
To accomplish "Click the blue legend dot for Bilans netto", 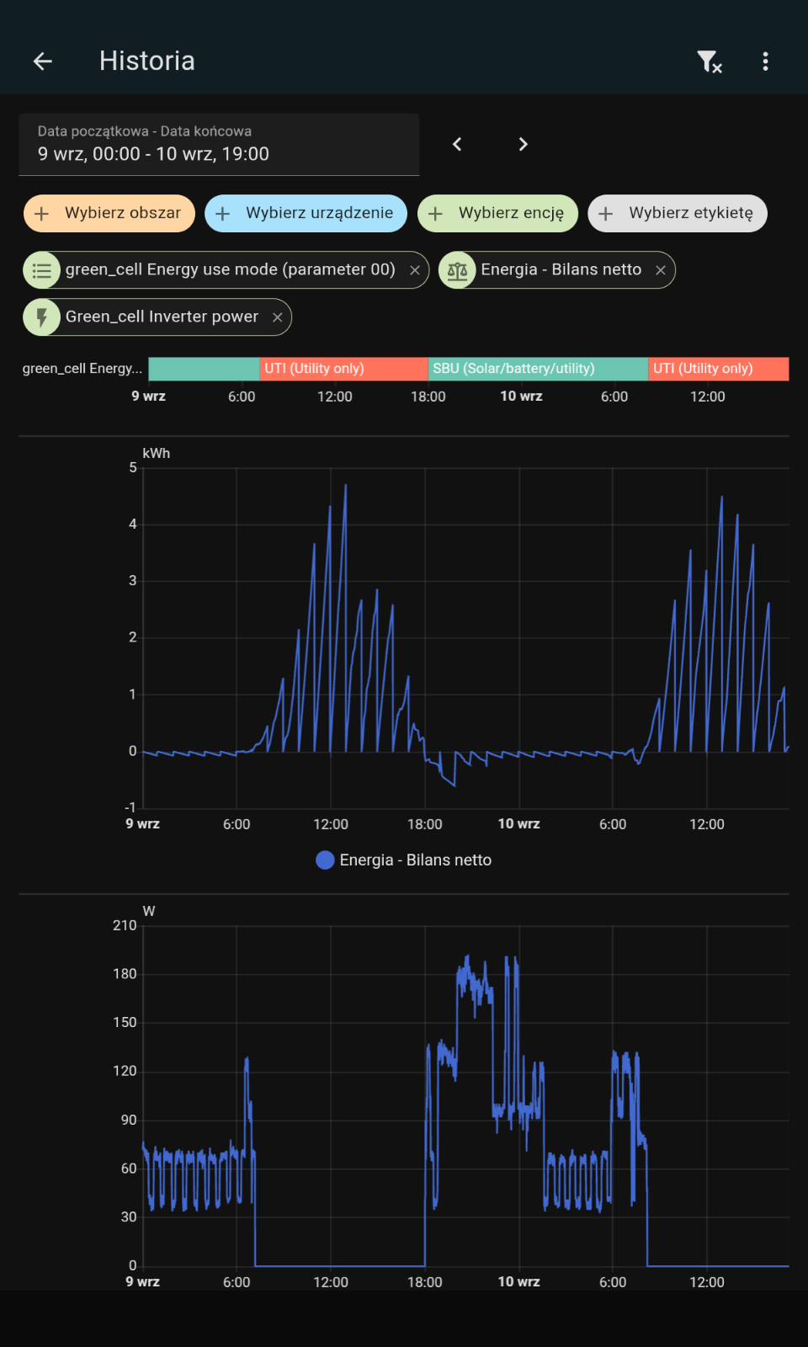I will click(x=325, y=860).
